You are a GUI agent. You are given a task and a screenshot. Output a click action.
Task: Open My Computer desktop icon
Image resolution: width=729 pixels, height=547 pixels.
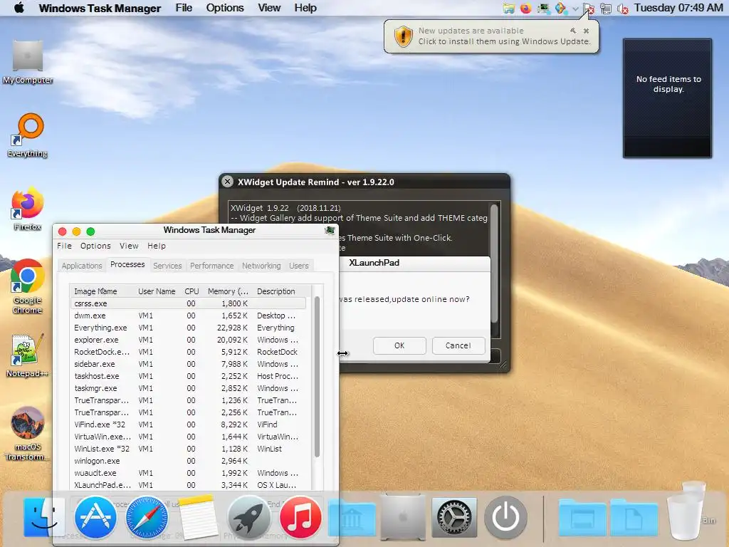[28, 63]
